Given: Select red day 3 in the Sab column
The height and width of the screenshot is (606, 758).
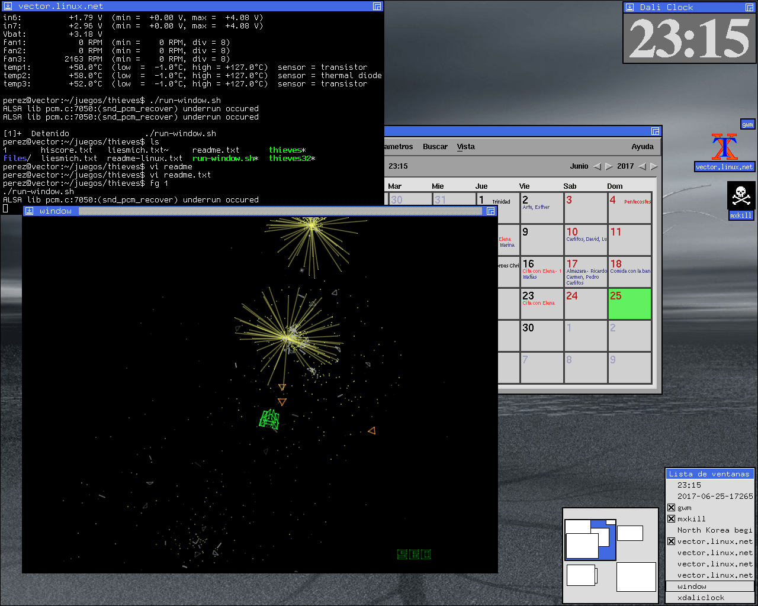Looking at the screenshot, I should pyautogui.click(x=586, y=208).
